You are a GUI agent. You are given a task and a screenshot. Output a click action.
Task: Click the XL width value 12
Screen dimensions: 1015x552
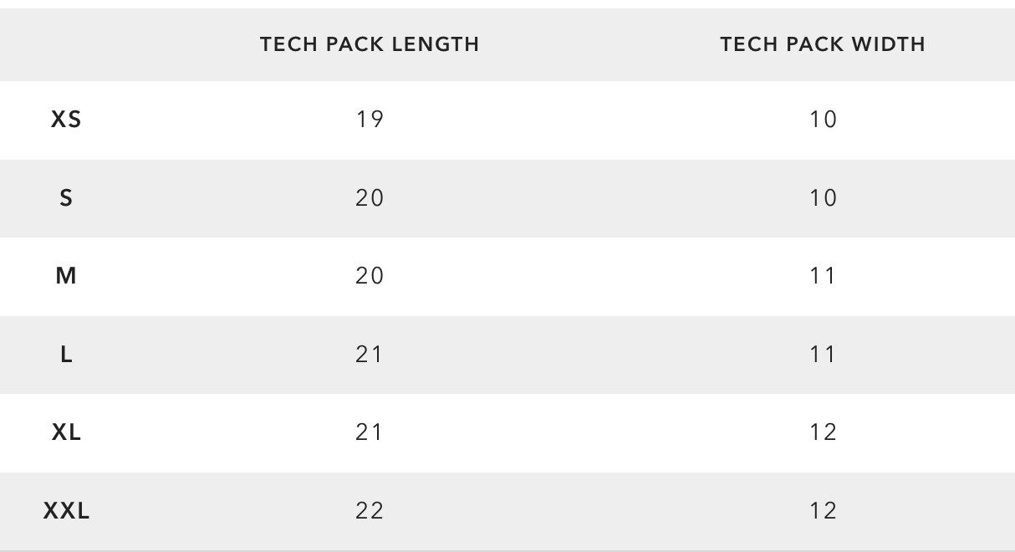click(x=823, y=432)
